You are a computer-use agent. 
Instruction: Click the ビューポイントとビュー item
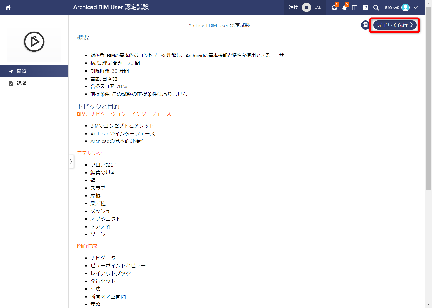coord(118,265)
